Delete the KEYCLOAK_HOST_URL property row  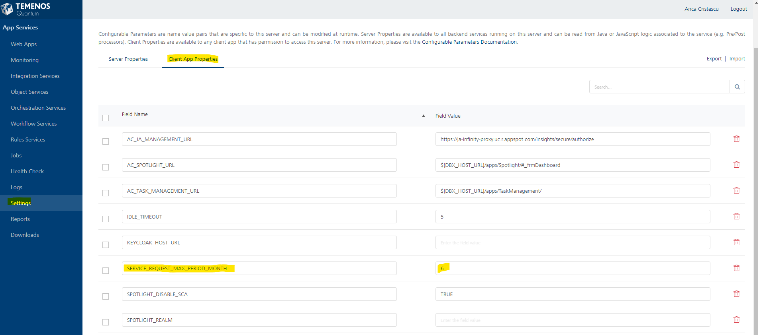pyautogui.click(x=736, y=242)
